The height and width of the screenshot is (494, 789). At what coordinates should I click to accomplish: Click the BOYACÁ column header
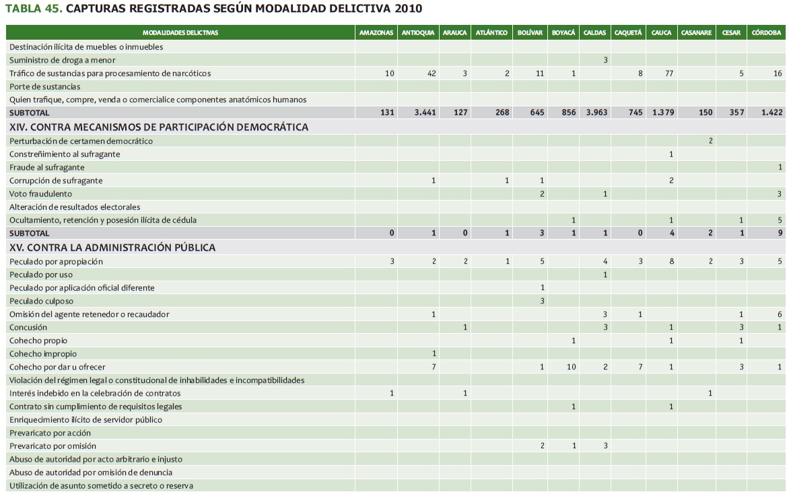click(x=563, y=33)
